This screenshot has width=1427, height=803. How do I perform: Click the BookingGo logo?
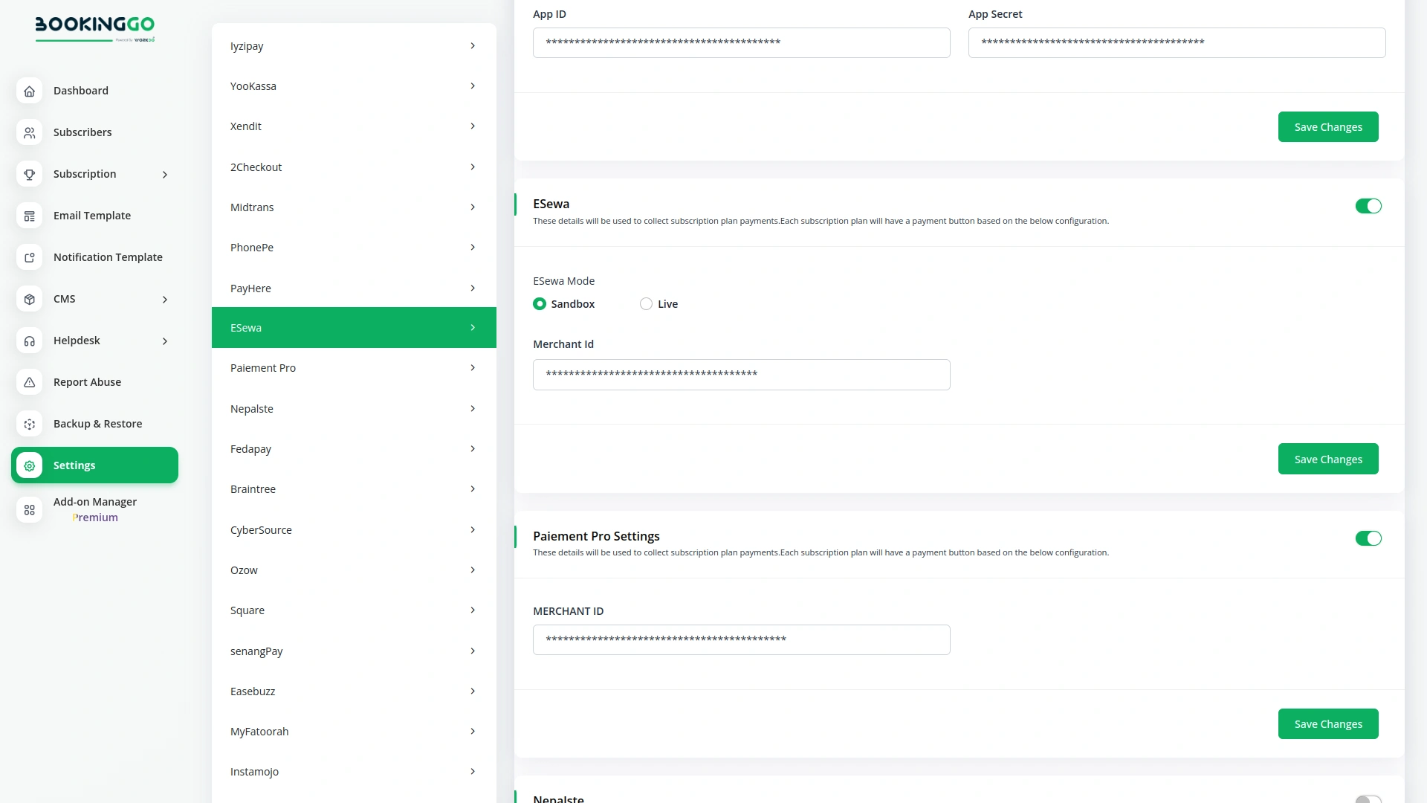[x=95, y=28]
